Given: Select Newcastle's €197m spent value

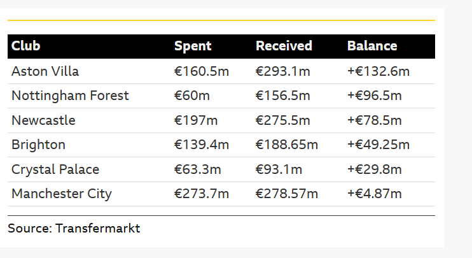Looking at the screenshot, I should point(196,120).
